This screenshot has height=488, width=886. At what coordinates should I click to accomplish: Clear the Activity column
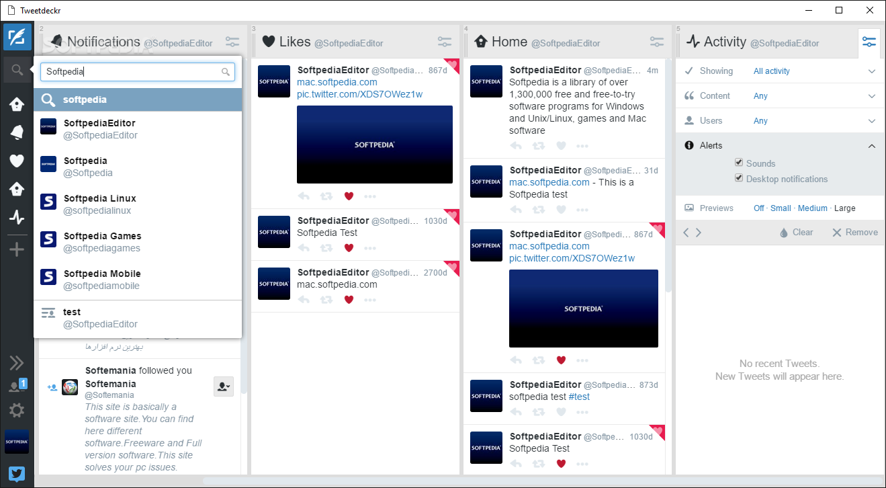coord(796,233)
